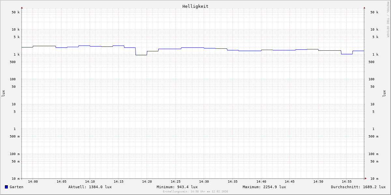The height and width of the screenshot is (195, 391).
Task: Click the right axis 1 k label
Action: point(375,55)
